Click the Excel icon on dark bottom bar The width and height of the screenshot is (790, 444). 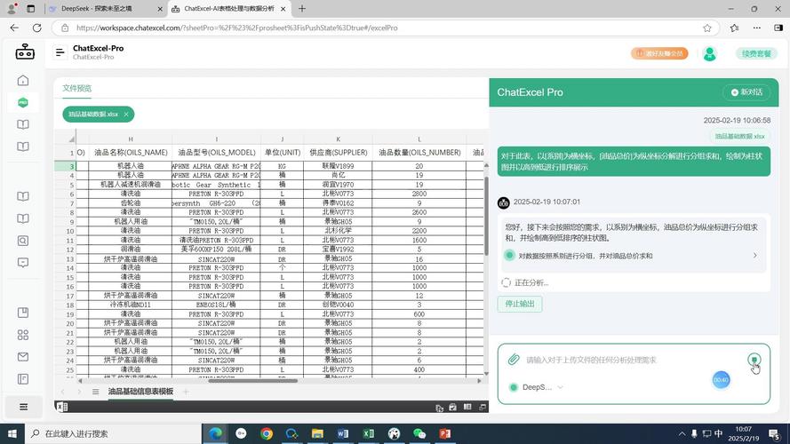(x=62, y=407)
